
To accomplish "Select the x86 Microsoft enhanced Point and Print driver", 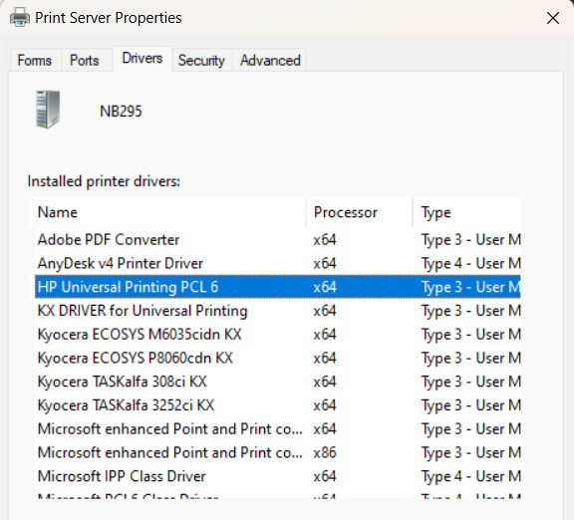I will coord(277,452).
